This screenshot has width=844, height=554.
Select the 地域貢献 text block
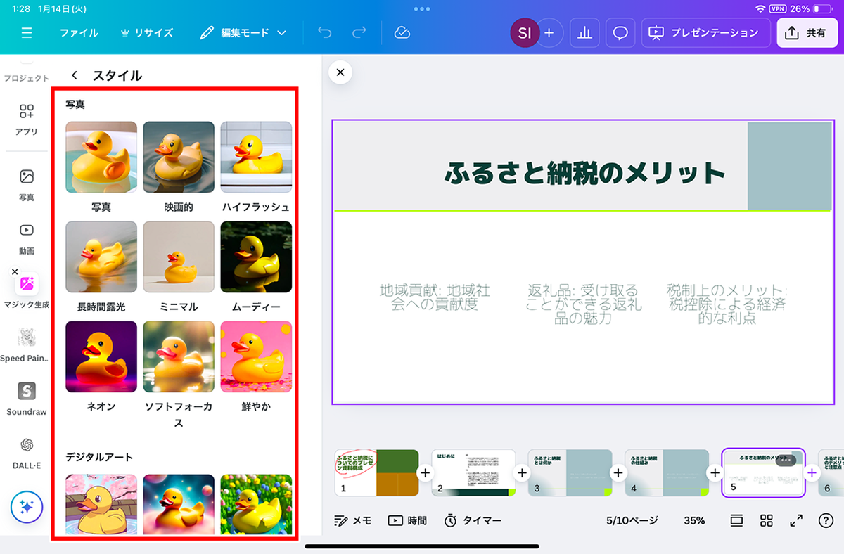435,297
